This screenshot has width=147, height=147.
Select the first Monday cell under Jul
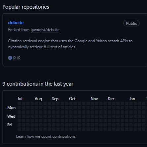click(x=19, y=108)
